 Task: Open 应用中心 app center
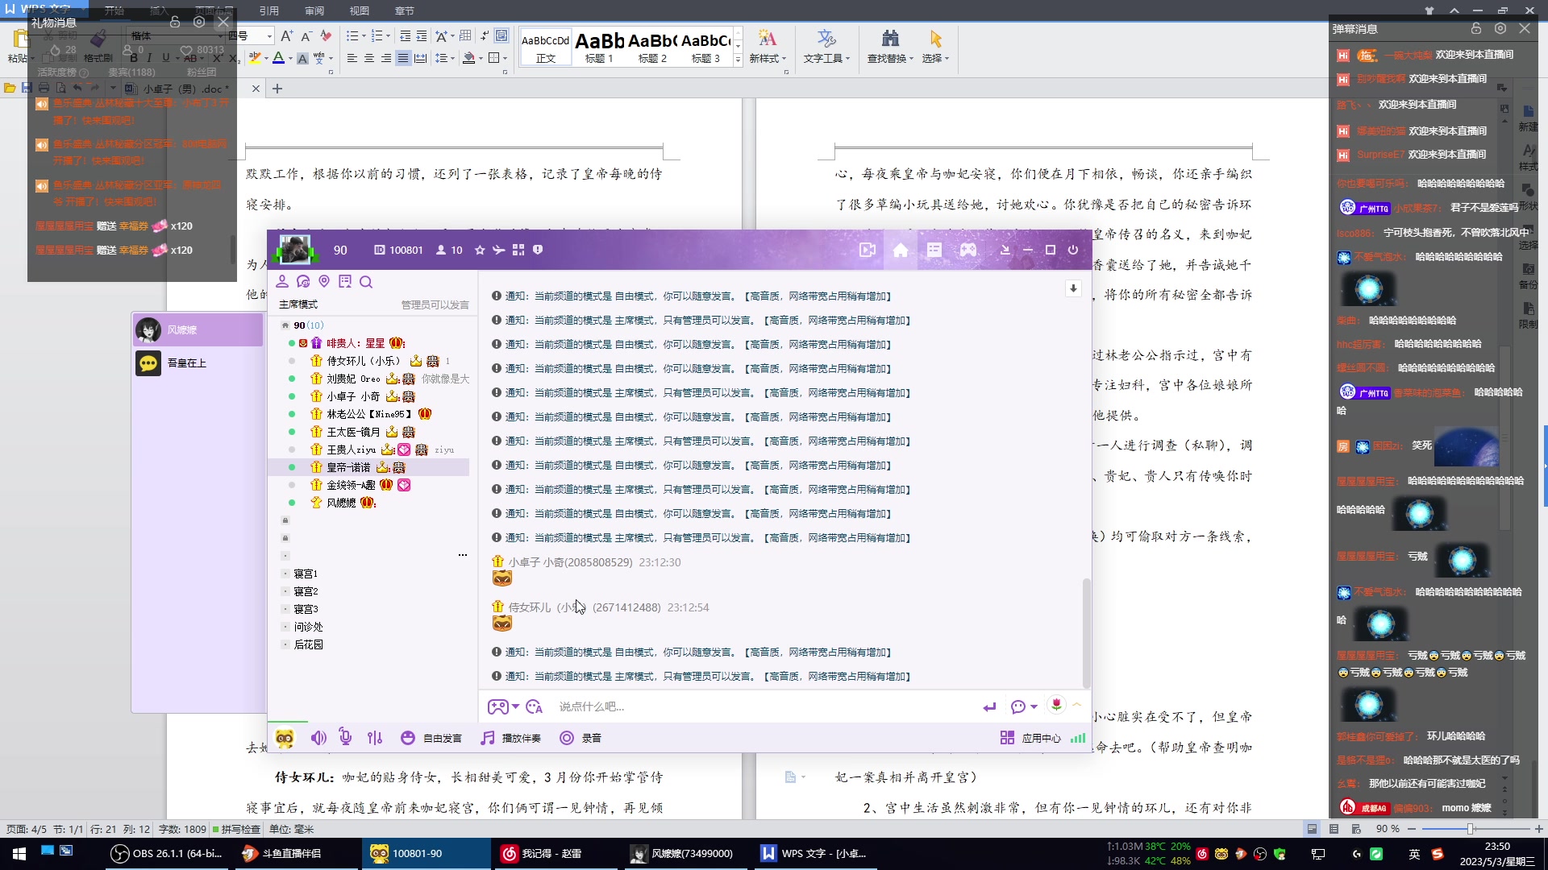pos(1030,738)
